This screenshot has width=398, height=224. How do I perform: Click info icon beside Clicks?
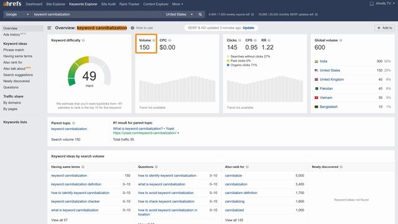pyautogui.click(x=239, y=40)
